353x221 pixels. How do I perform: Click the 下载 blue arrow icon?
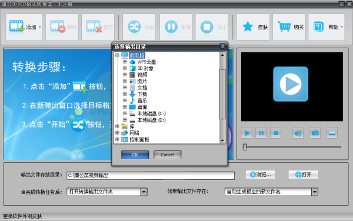(x=132, y=94)
